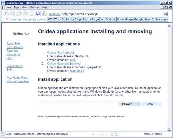Click the address label link
This screenshot has height=138, width=173.
(x=55, y=14)
